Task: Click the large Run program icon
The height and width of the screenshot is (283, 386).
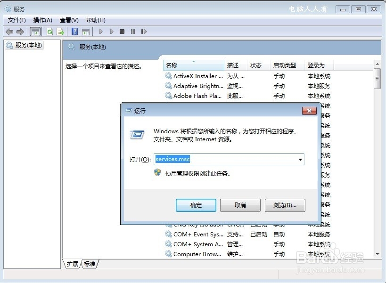Action: coord(137,135)
